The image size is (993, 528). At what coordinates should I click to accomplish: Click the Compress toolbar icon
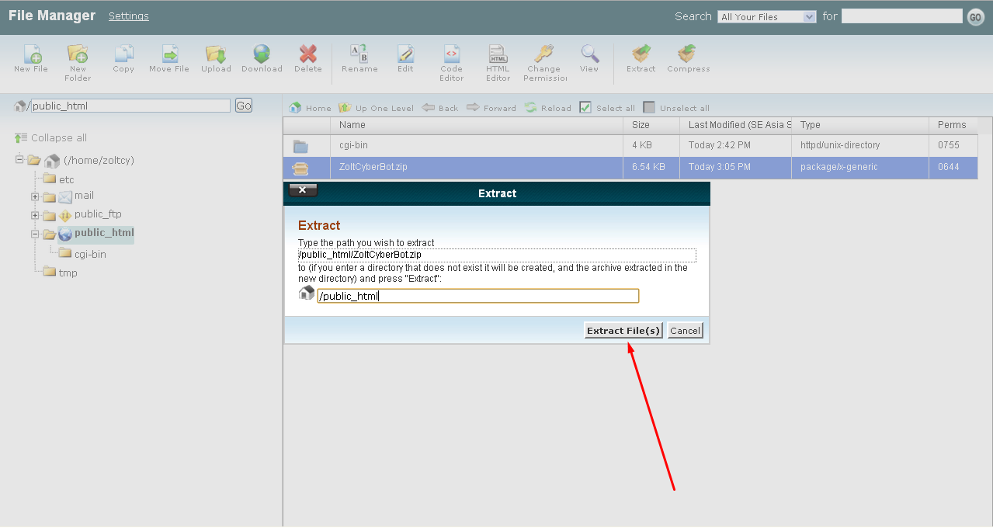(x=687, y=54)
